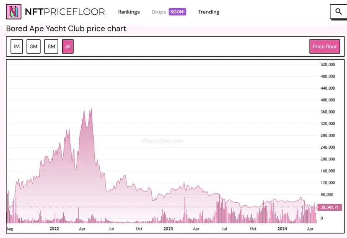Click the 38,045.71 current price label

(x=329, y=207)
